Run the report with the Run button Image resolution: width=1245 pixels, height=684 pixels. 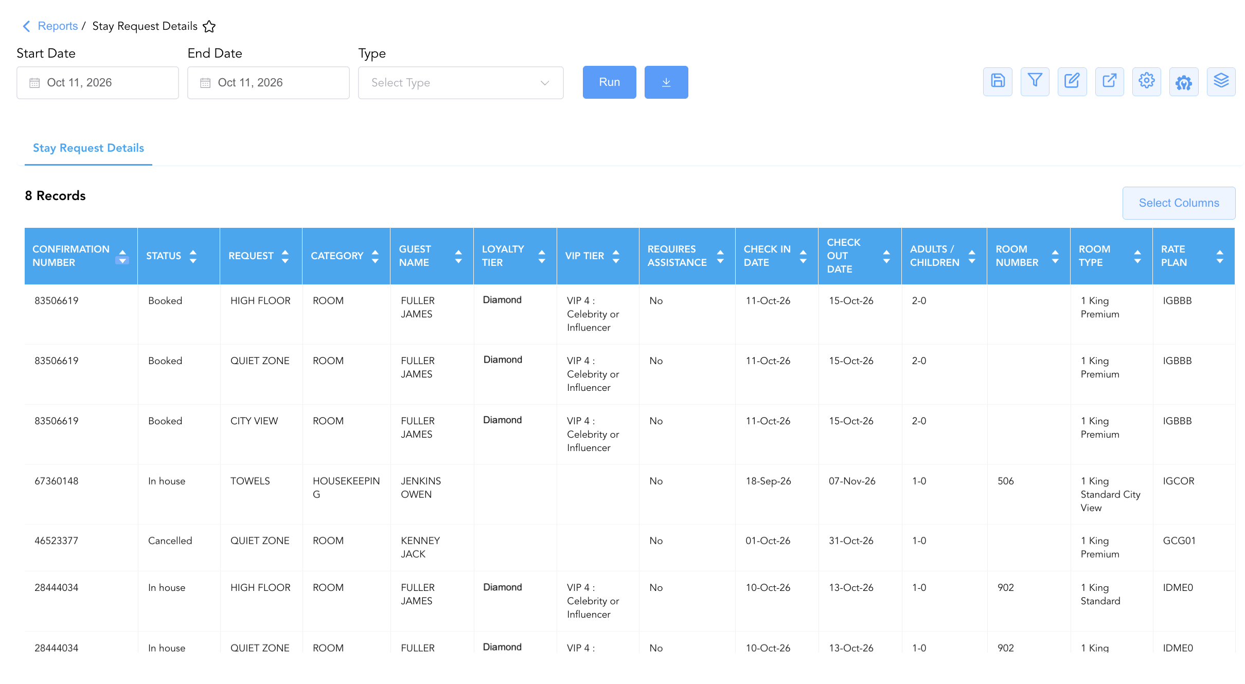tap(609, 82)
